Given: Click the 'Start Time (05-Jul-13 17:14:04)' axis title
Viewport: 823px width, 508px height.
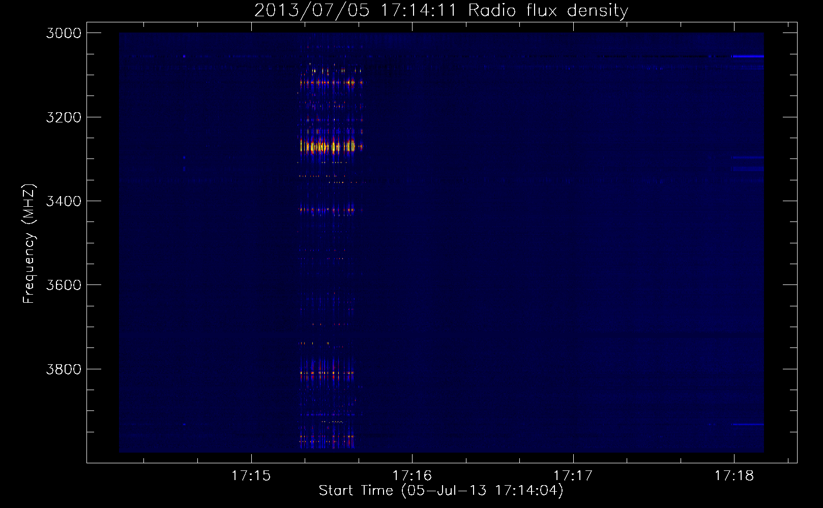Looking at the screenshot, I should (x=441, y=491).
